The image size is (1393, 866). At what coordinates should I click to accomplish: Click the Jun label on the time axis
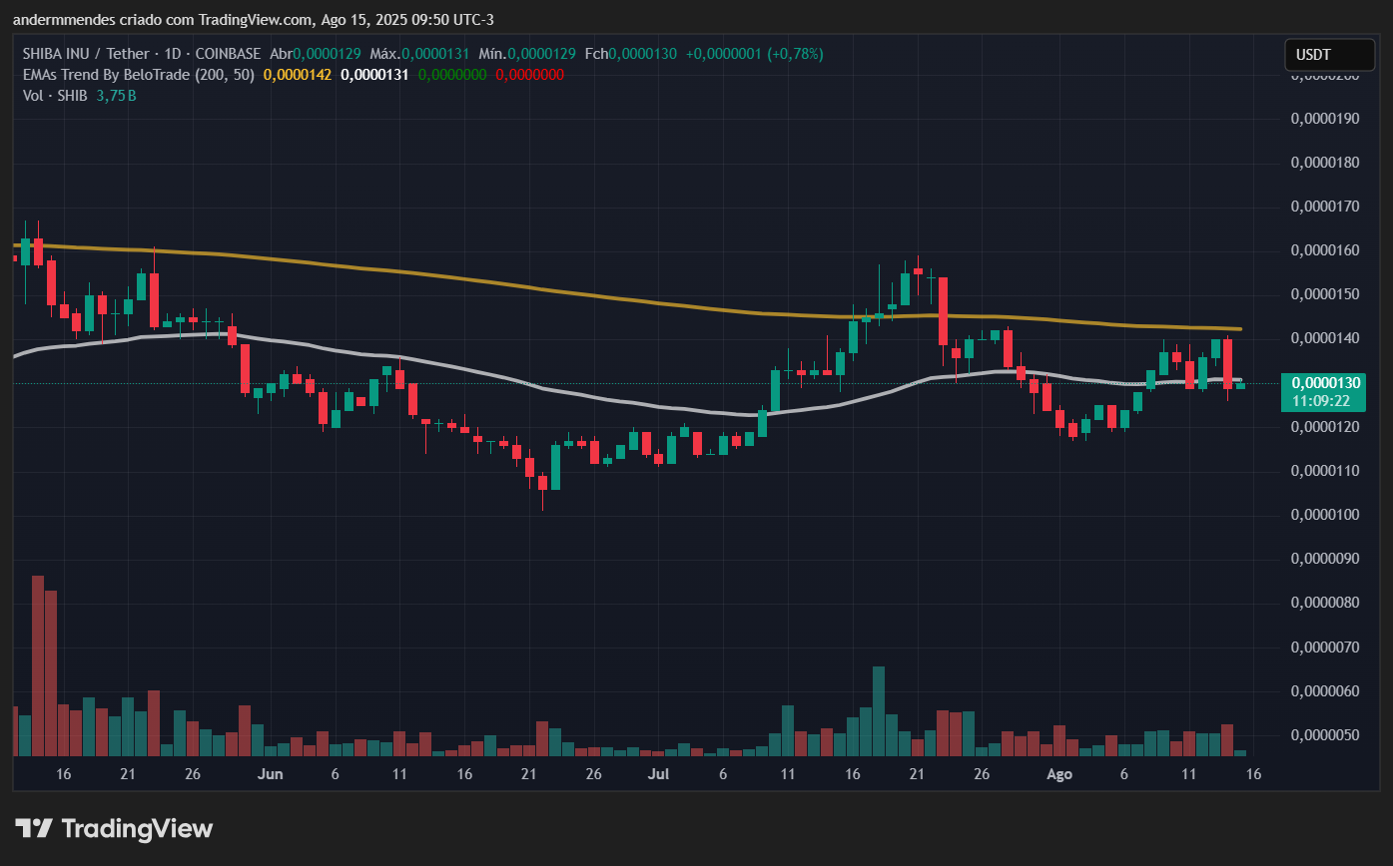tap(270, 774)
